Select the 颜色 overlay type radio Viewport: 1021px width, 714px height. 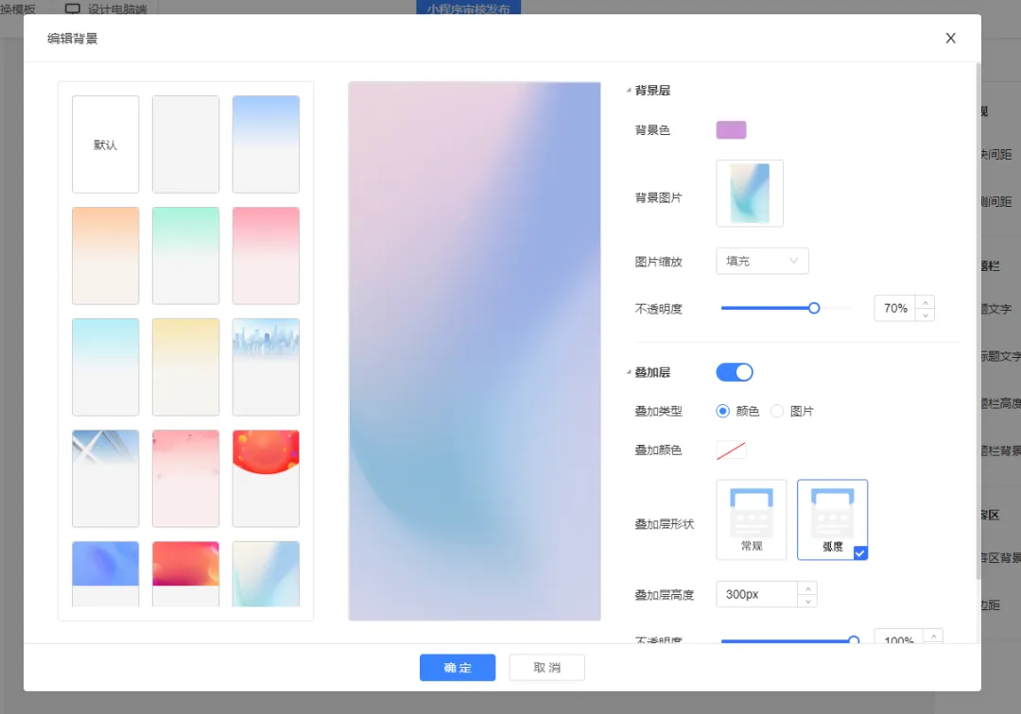[x=723, y=411]
